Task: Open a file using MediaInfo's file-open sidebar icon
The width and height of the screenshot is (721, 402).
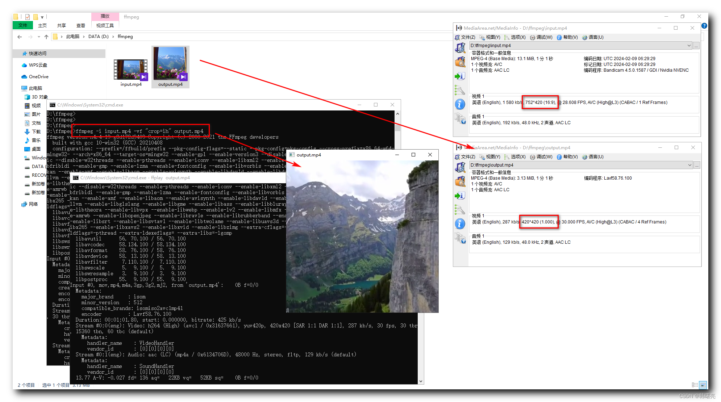Action: click(460, 47)
